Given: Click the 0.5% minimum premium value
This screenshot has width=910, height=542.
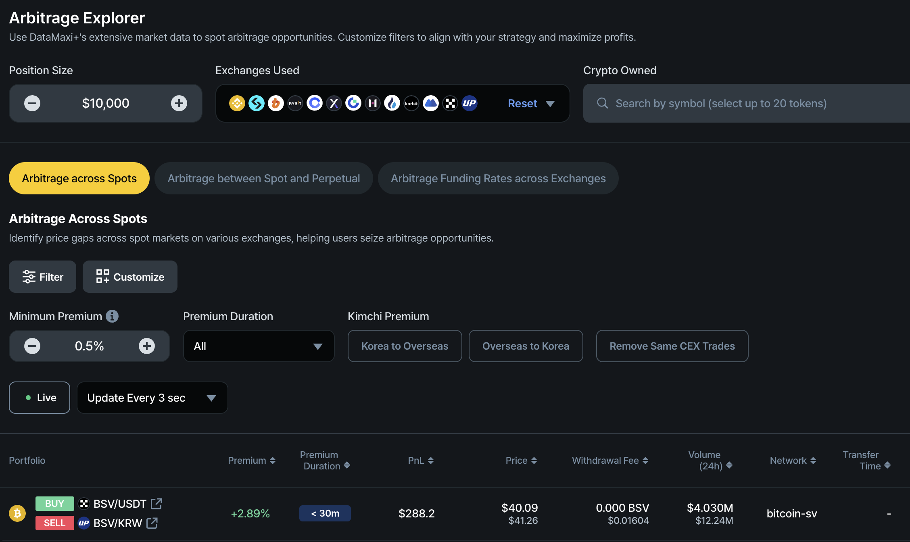Looking at the screenshot, I should pyautogui.click(x=90, y=346).
